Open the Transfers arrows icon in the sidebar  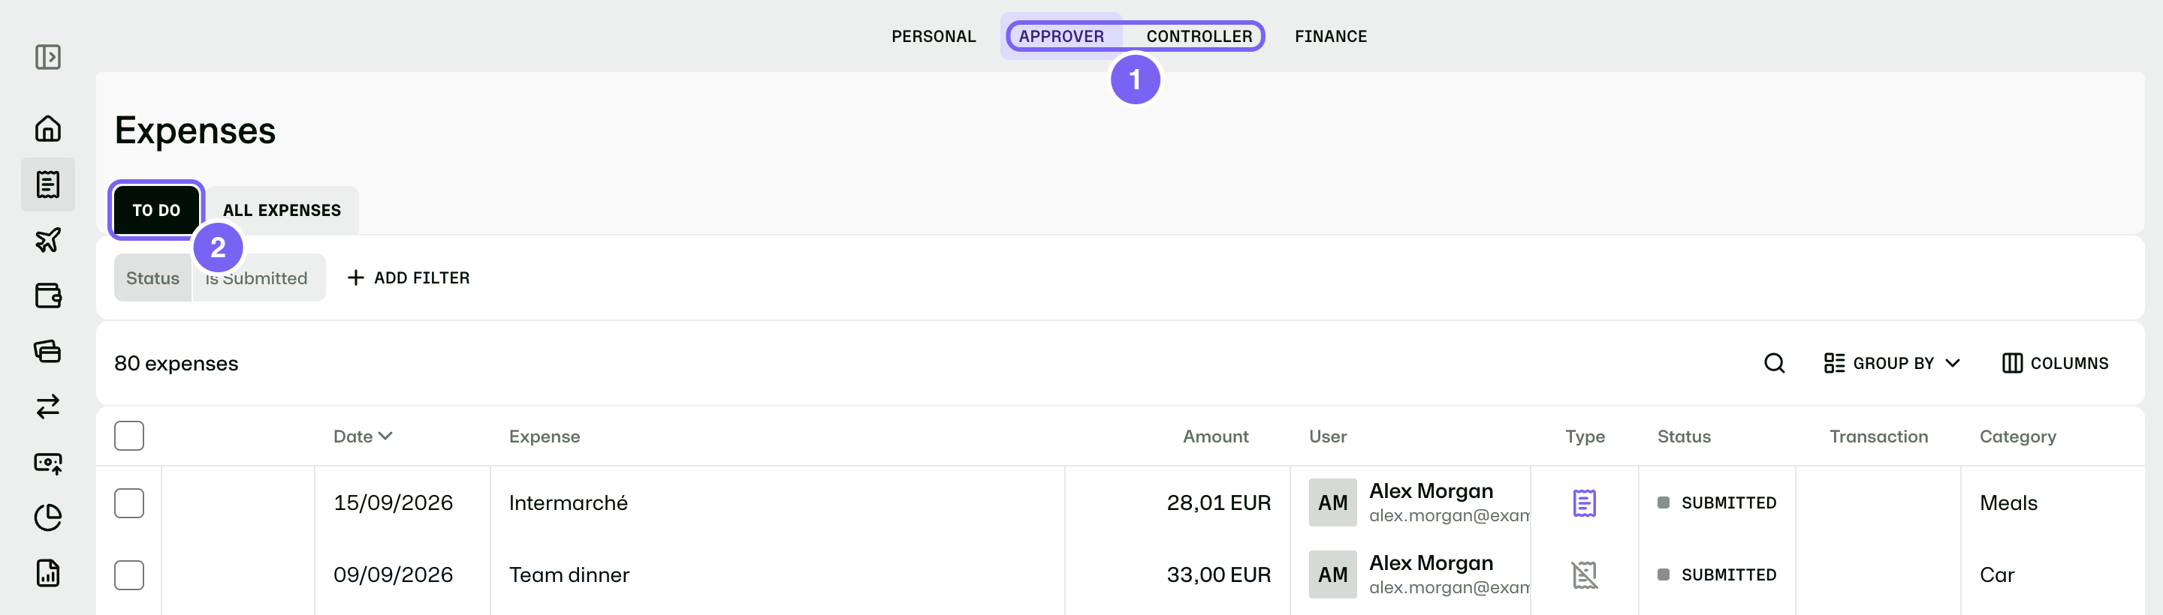coord(48,406)
